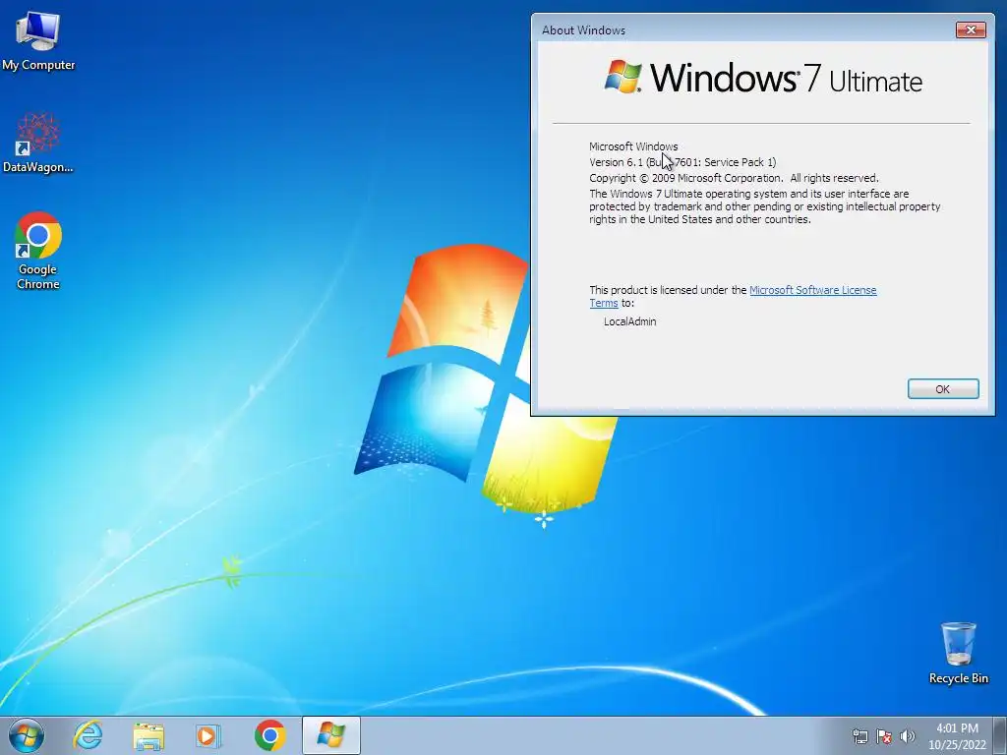Click the Windows 7 Ultimate logo banner
The image size is (1007, 755).
pos(762,79)
